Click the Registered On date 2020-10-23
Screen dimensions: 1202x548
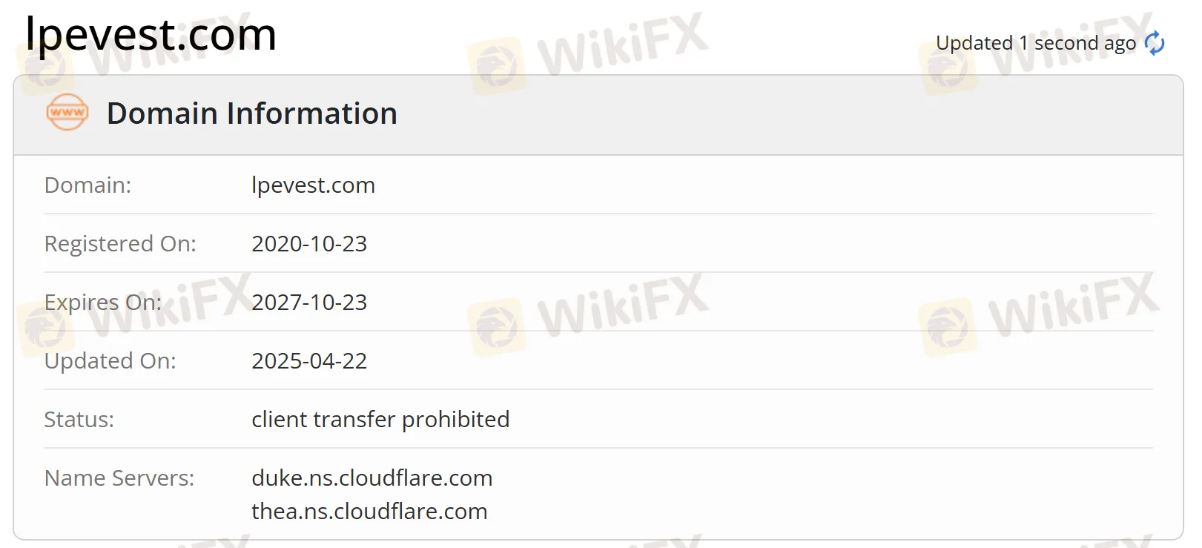pyautogui.click(x=309, y=243)
